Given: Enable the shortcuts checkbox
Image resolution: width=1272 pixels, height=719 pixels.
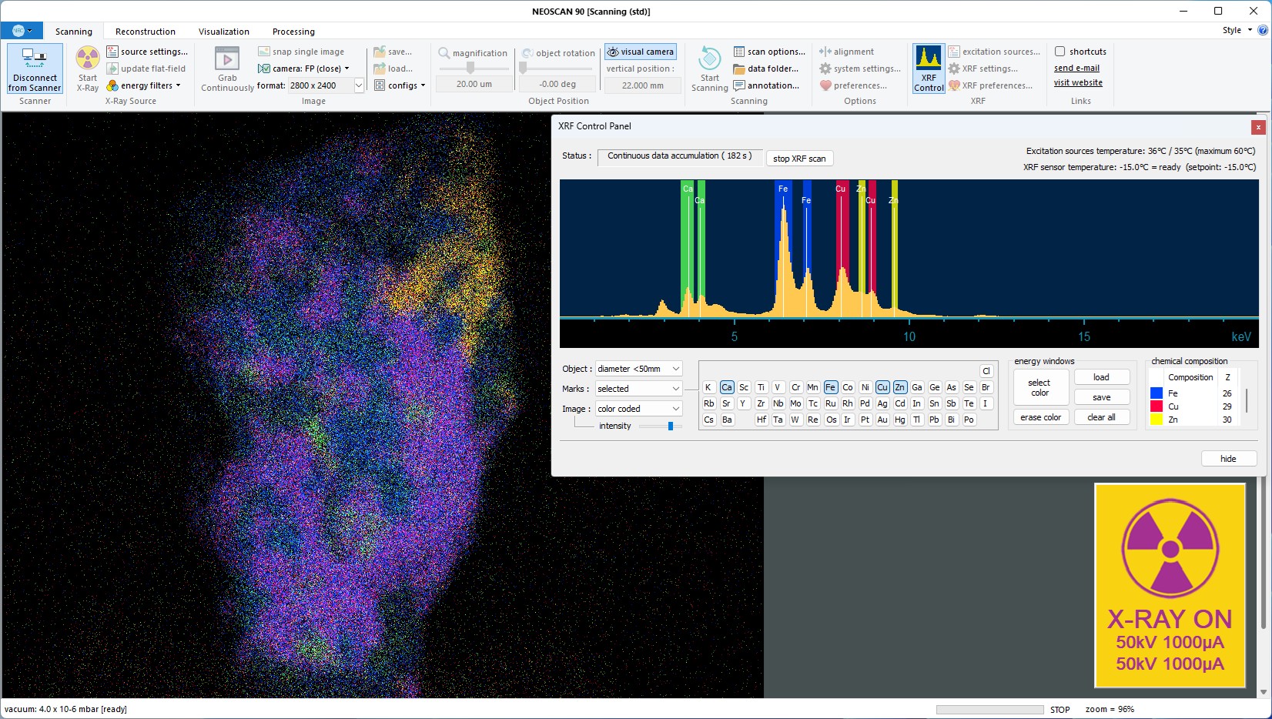Looking at the screenshot, I should tap(1060, 52).
